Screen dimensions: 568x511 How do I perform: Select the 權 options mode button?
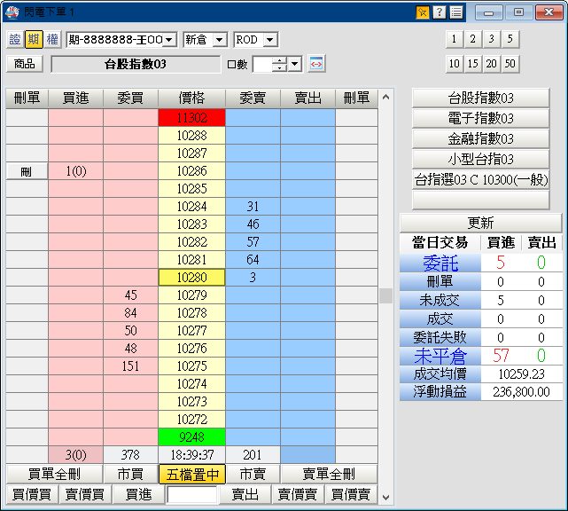pyautogui.click(x=51, y=39)
